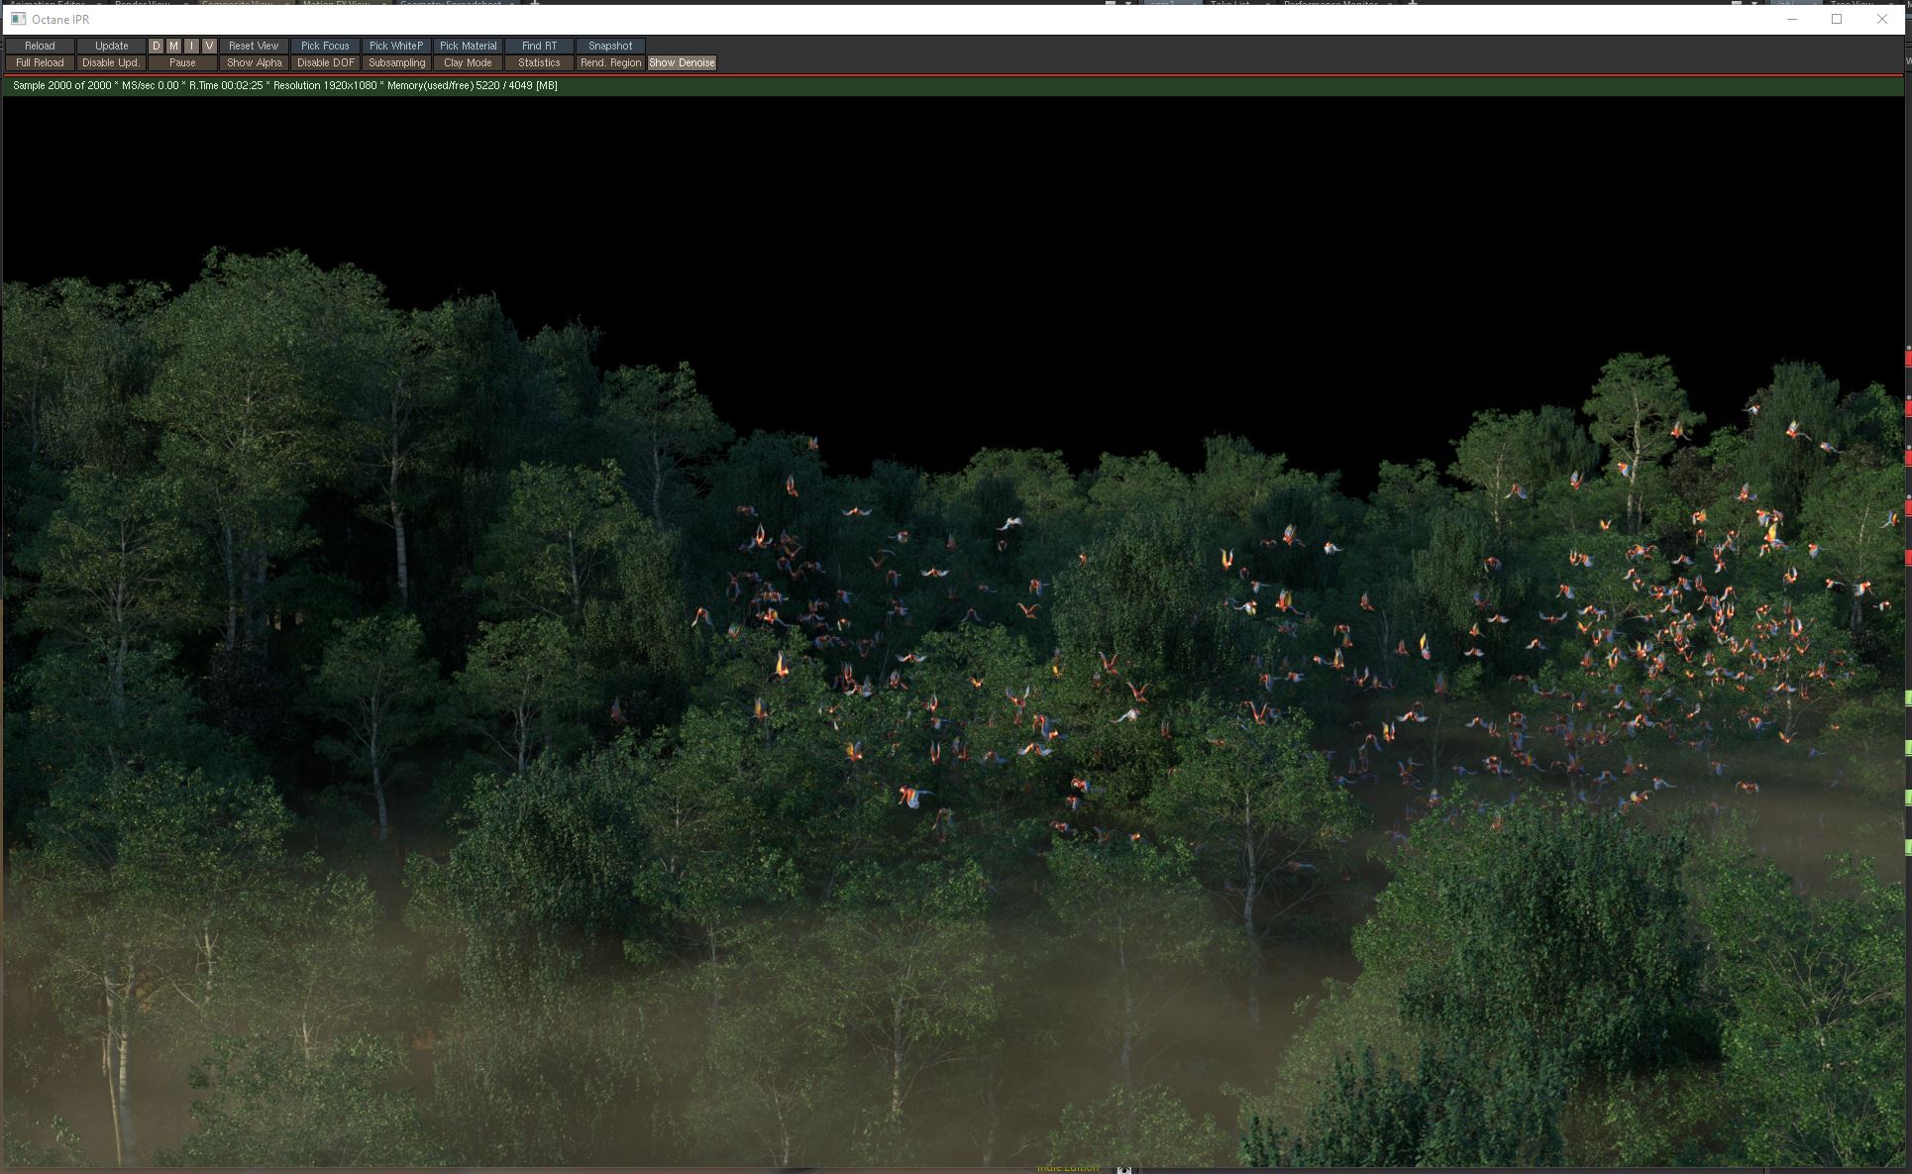This screenshot has width=1912, height=1174.
Task: Enable Clay Mode rendering
Action: click(x=468, y=62)
